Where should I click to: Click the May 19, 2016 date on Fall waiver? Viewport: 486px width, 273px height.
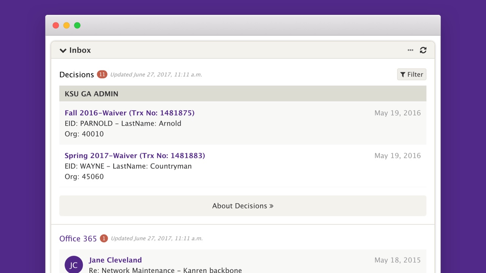398,113
